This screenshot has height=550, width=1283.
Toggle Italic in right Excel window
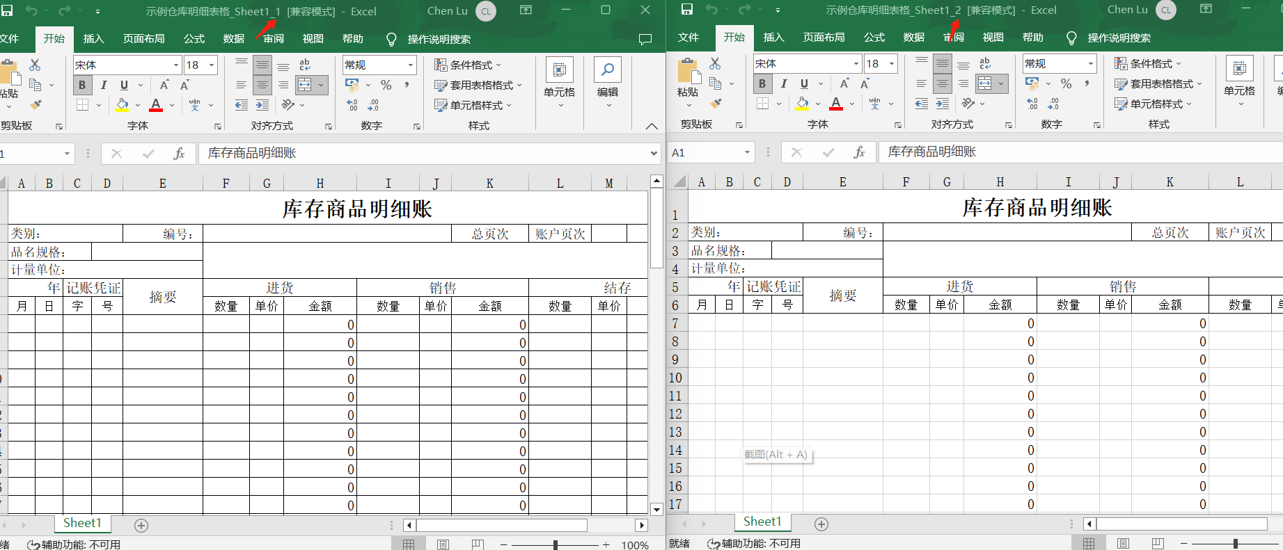783,83
